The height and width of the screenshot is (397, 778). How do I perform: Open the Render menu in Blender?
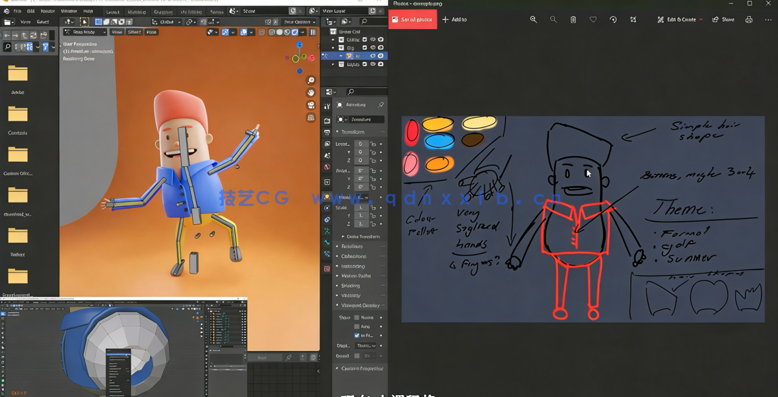click(48, 11)
